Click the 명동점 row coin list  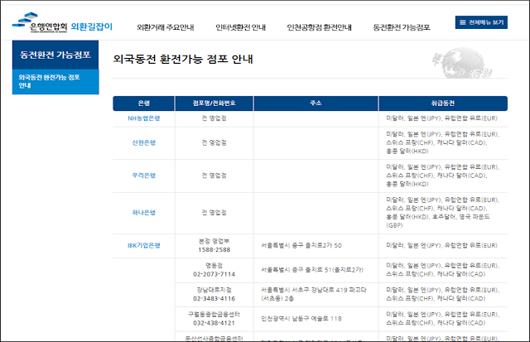click(x=442, y=270)
